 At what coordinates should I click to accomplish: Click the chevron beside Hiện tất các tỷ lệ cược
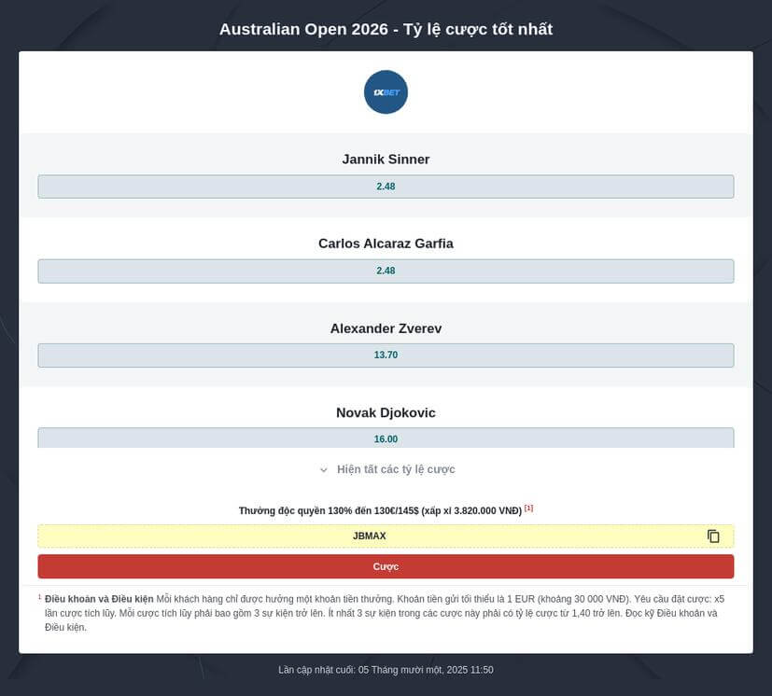tap(322, 469)
